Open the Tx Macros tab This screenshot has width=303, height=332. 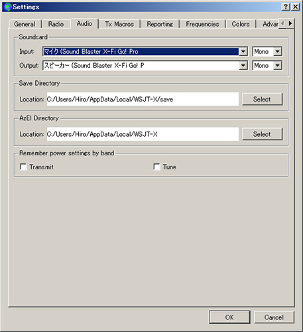119,24
